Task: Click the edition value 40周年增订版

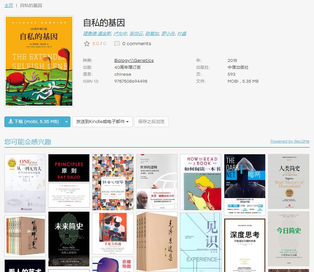Action: coord(127,67)
